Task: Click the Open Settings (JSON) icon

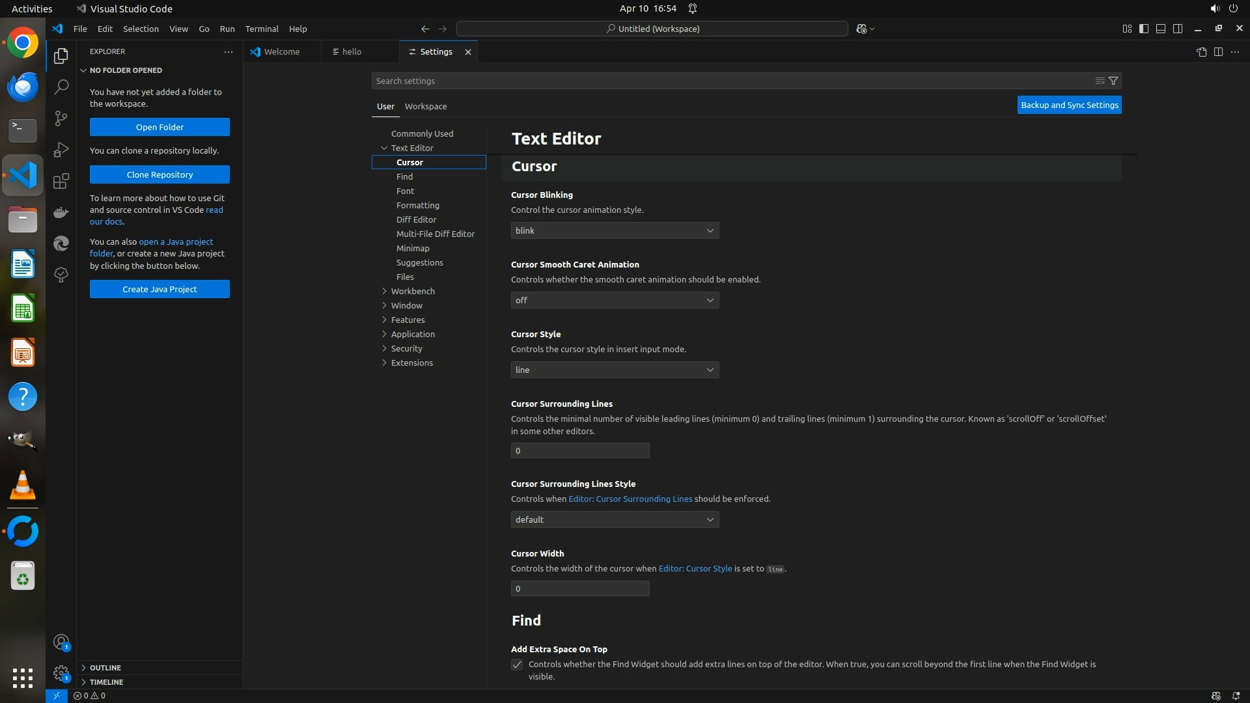Action: coord(1201,51)
